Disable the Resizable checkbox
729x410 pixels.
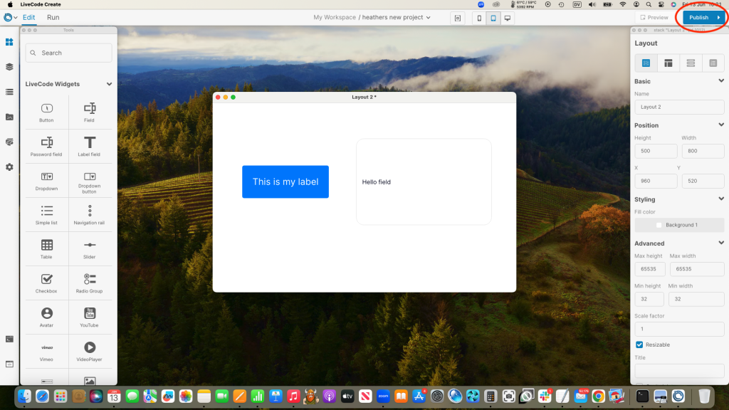[x=639, y=345]
